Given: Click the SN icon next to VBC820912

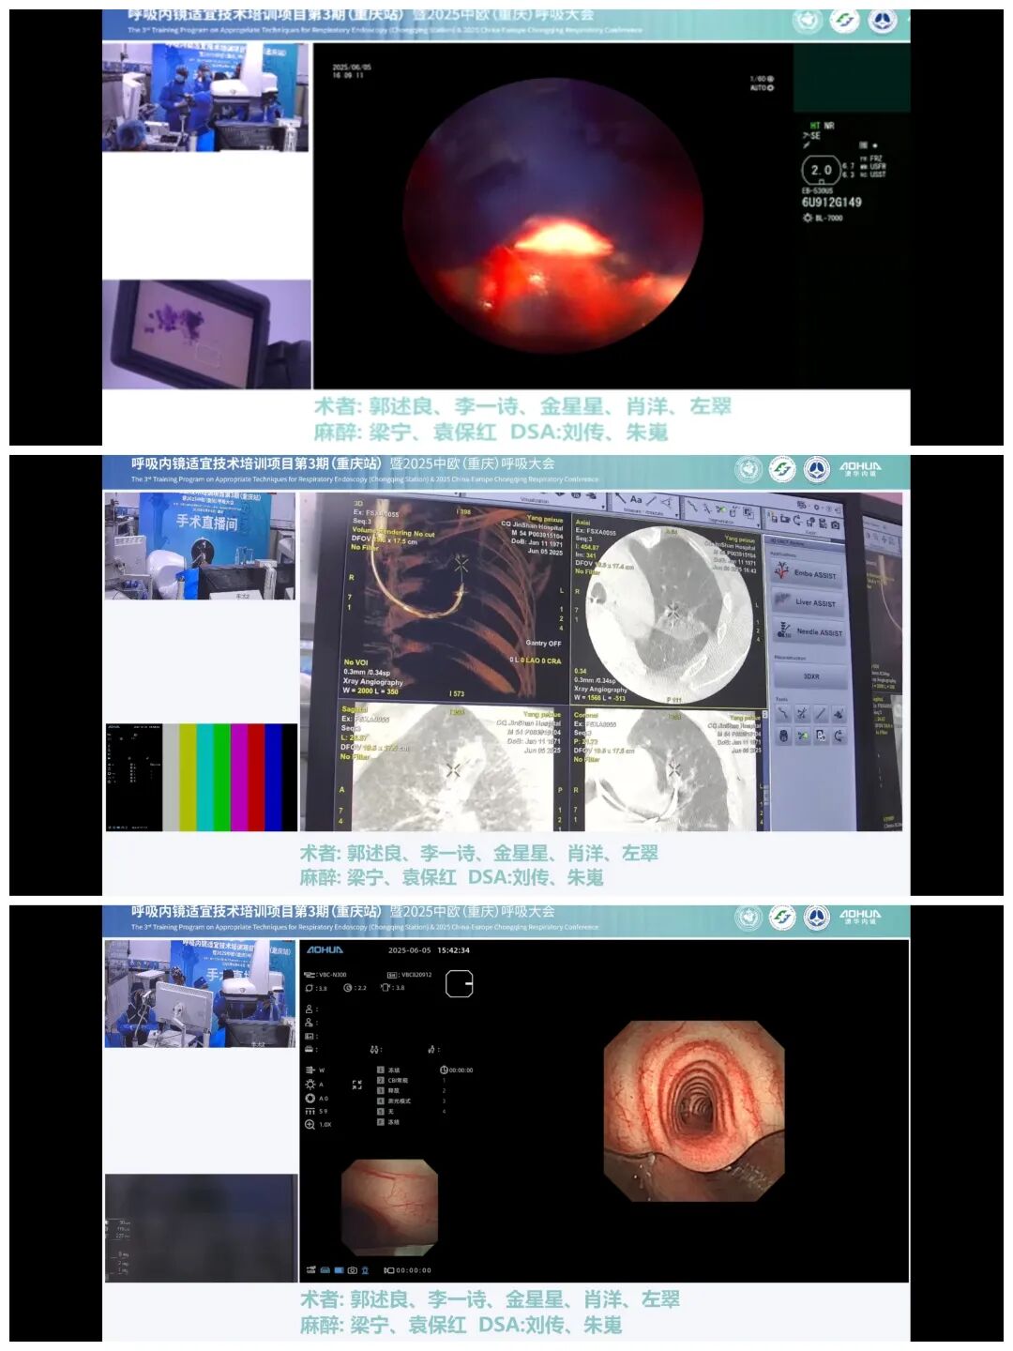Looking at the screenshot, I should tap(392, 975).
